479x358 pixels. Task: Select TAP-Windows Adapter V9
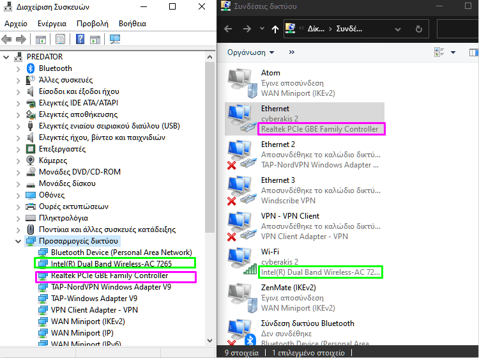[94, 299]
